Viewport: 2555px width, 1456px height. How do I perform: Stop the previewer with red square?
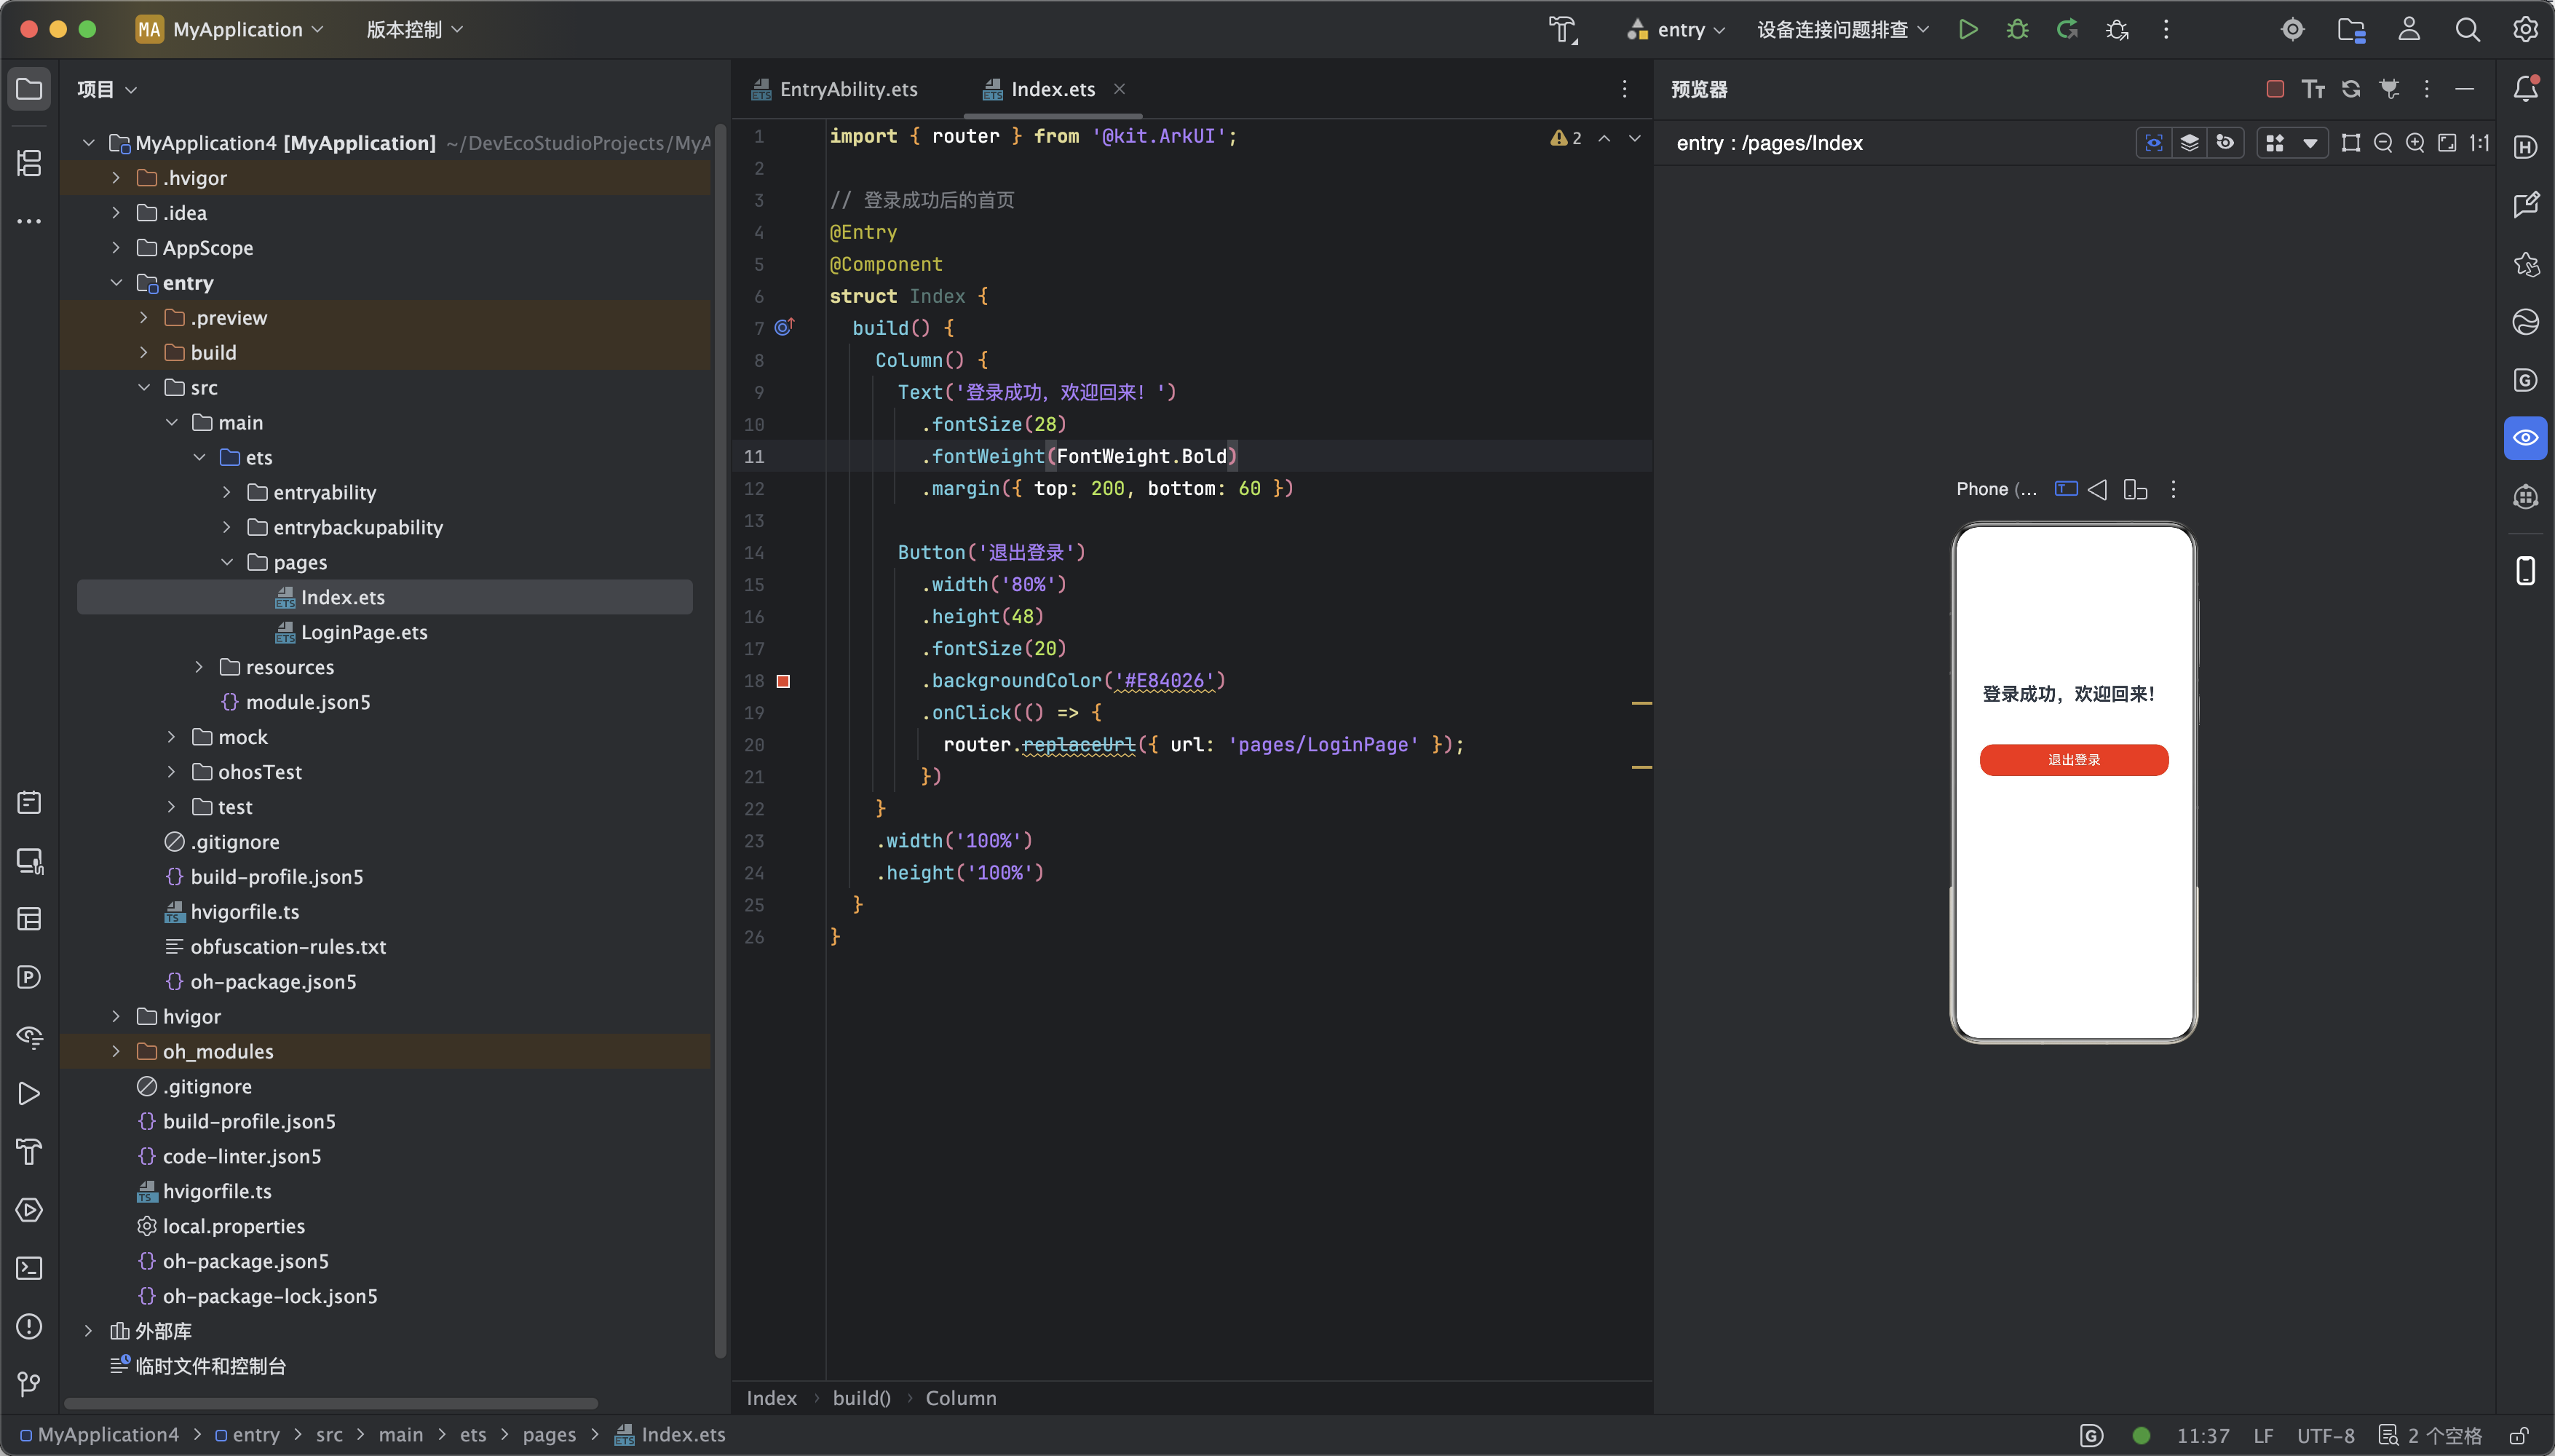[x=2275, y=89]
